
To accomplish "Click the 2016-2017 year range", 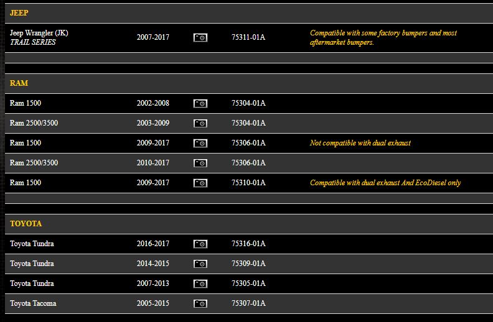I will tap(153, 243).
